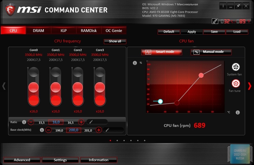
Task: Click Core2 ratio slider knob
Action: click(x=78, y=87)
